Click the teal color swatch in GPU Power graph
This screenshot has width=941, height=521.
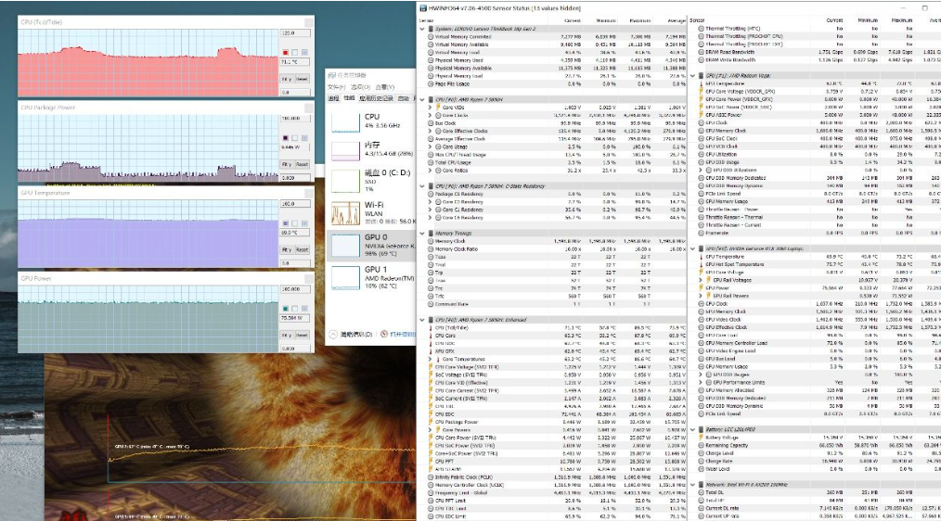pyautogui.click(x=286, y=309)
